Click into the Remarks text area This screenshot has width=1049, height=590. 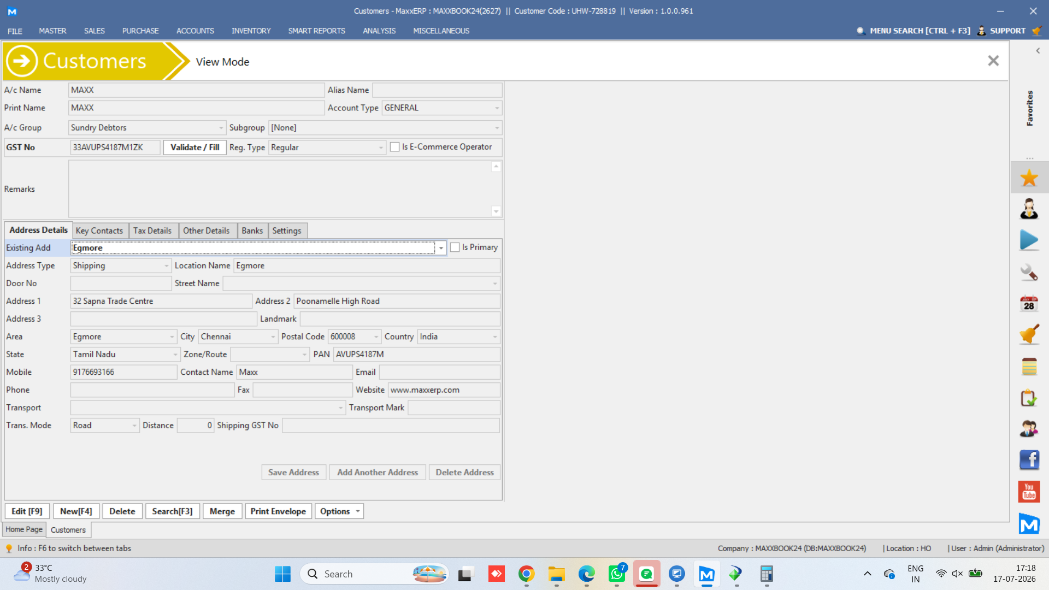pyautogui.click(x=280, y=189)
